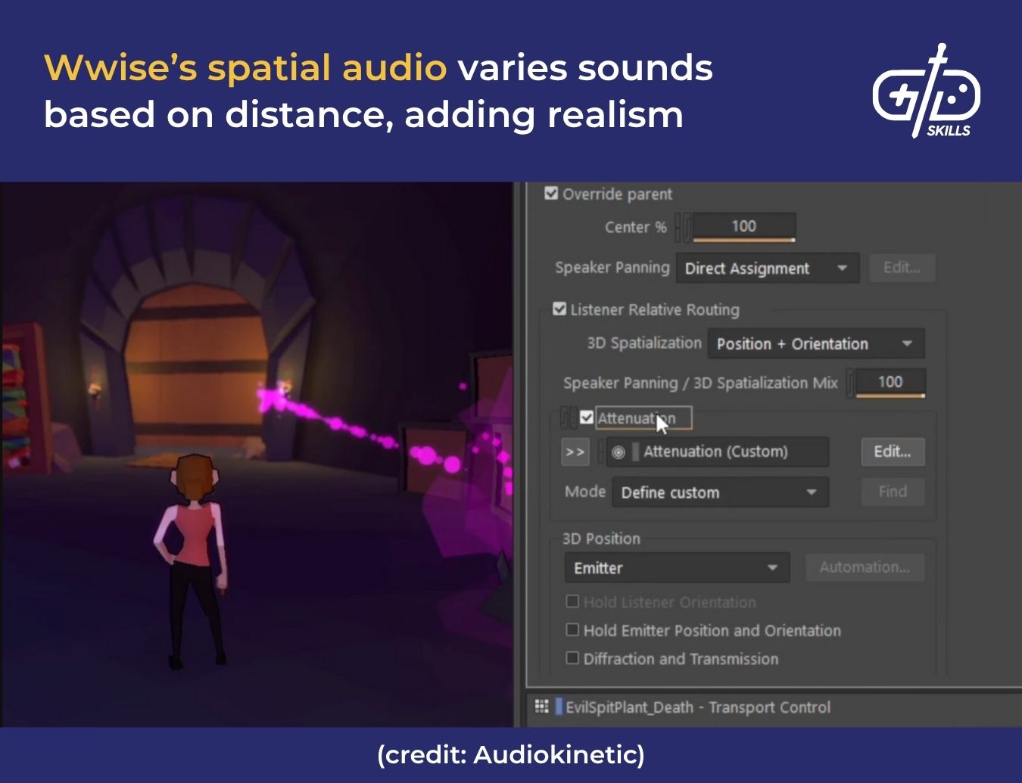
Task: Click the slider indicator icon beside Center %
Action: click(682, 226)
